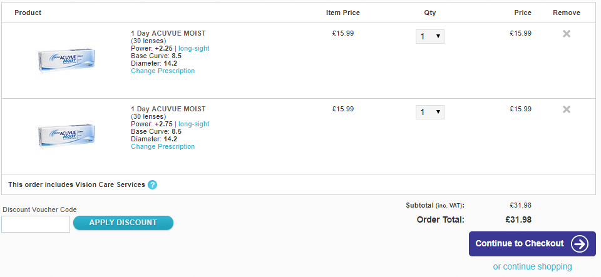The image size is (601, 277).
Task: Click long-sight link beside Power +2.75
Action: 194,124
